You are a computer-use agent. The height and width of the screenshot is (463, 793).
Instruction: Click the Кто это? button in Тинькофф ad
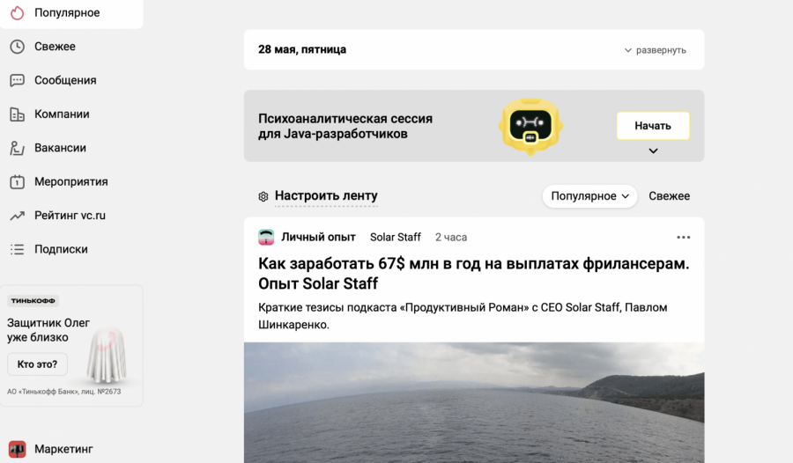(37, 364)
